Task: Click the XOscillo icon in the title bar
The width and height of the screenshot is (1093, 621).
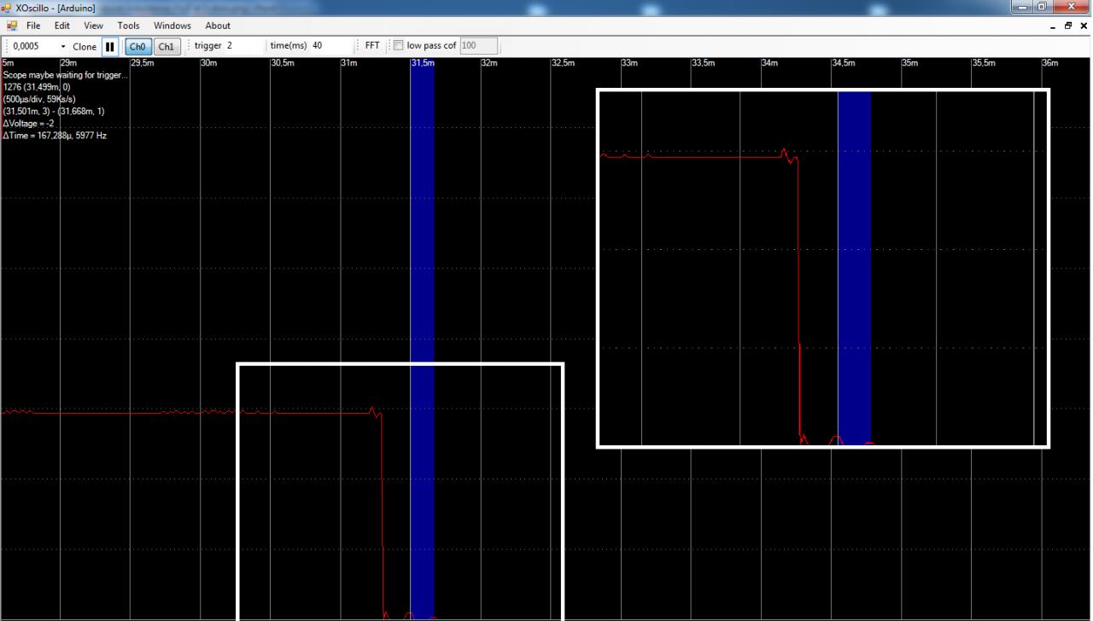Action: click(x=8, y=8)
